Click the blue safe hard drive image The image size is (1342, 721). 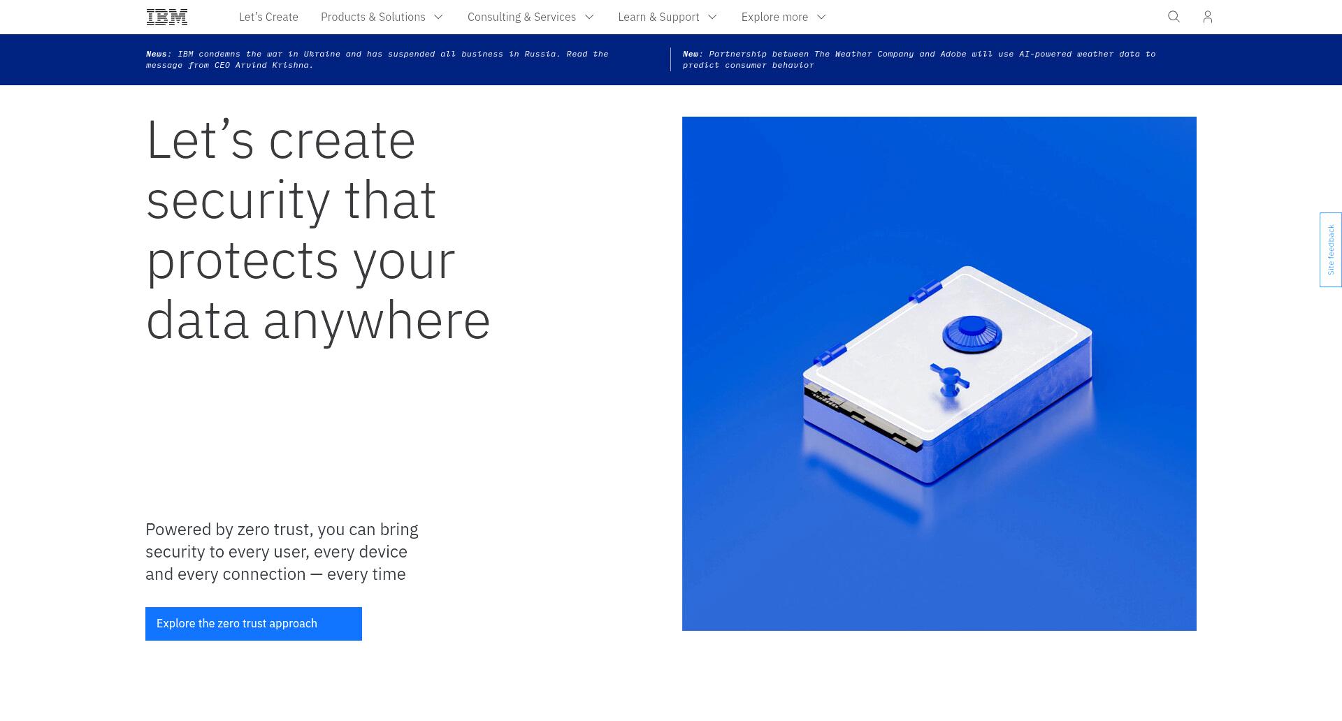pos(939,374)
